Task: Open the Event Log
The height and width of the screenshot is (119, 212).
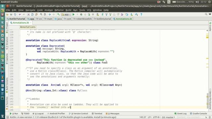Action: pyautogui.click(x=180, y=114)
